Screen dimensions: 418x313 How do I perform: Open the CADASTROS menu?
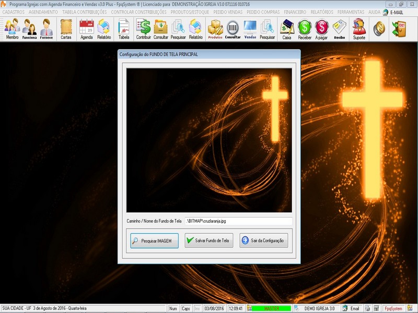pyautogui.click(x=13, y=11)
